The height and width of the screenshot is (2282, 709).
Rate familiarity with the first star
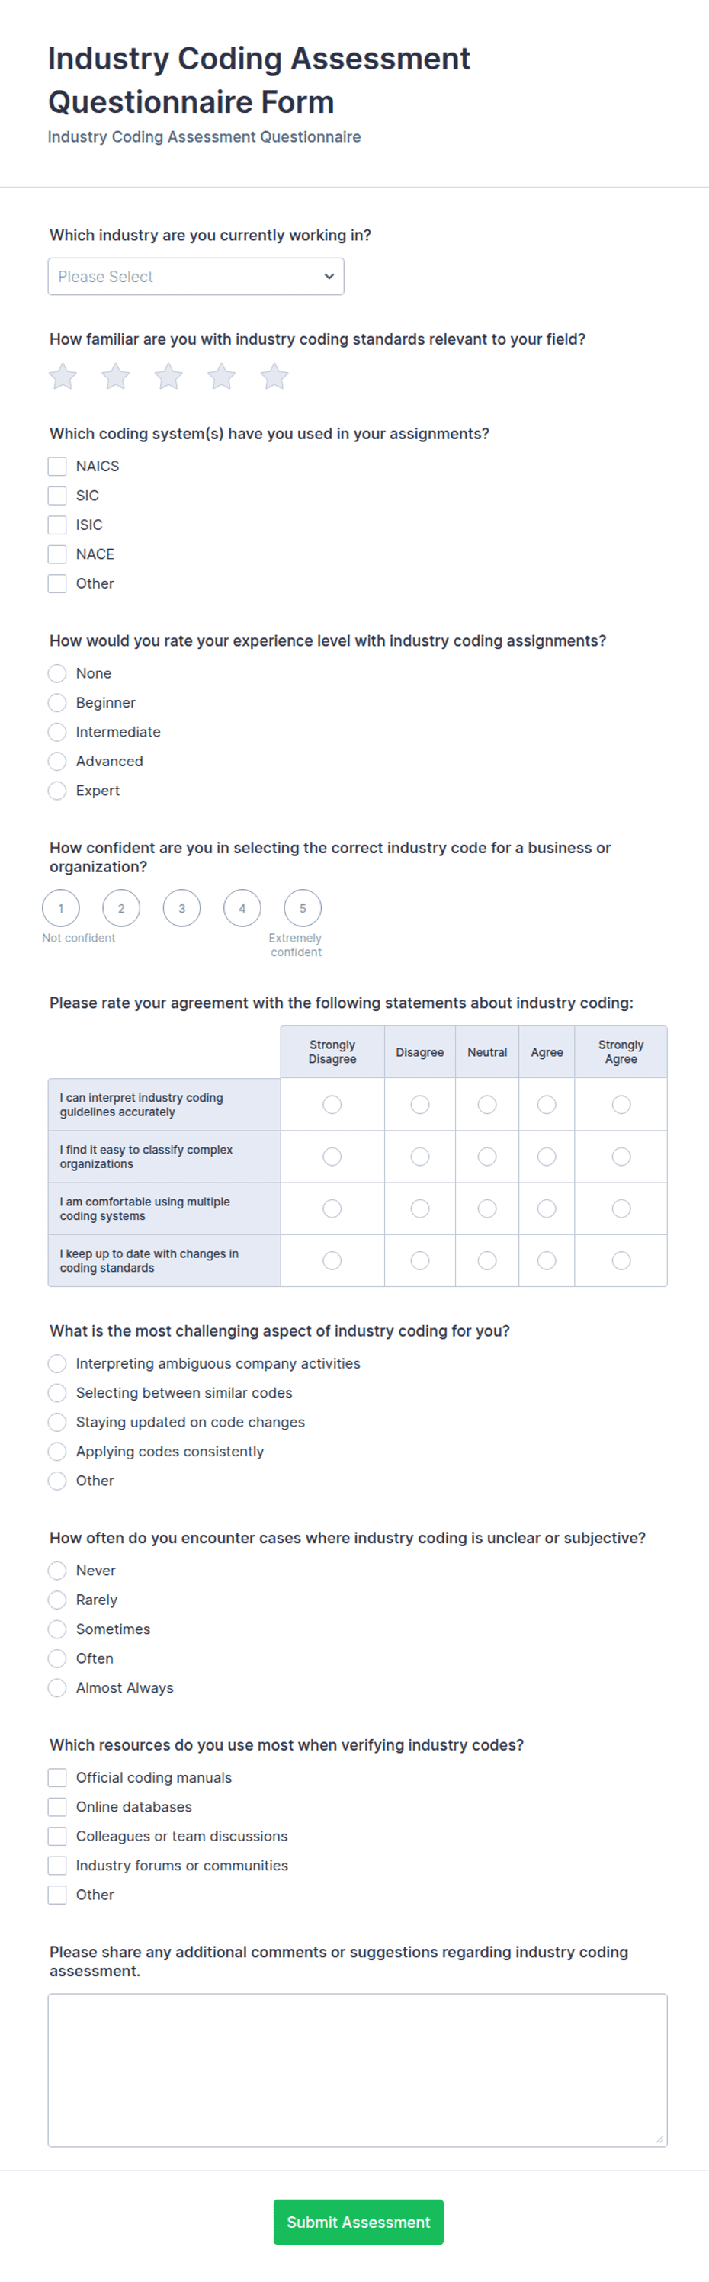tap(62, 377)
